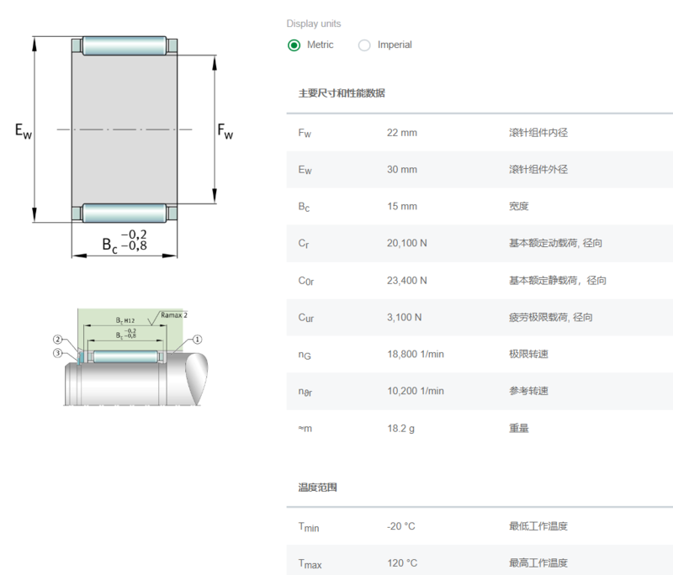Click the Cr symbol in the table
The height and width of the screenshot is (575, 673).
(x=304, y=244)
